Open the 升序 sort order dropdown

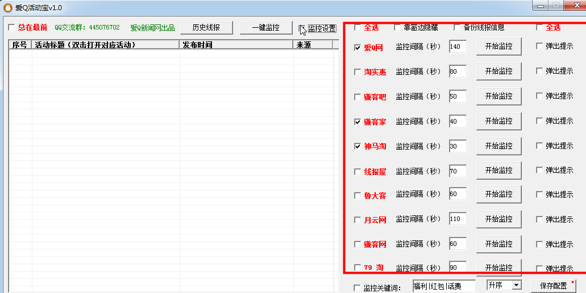[x=517, y=285]
